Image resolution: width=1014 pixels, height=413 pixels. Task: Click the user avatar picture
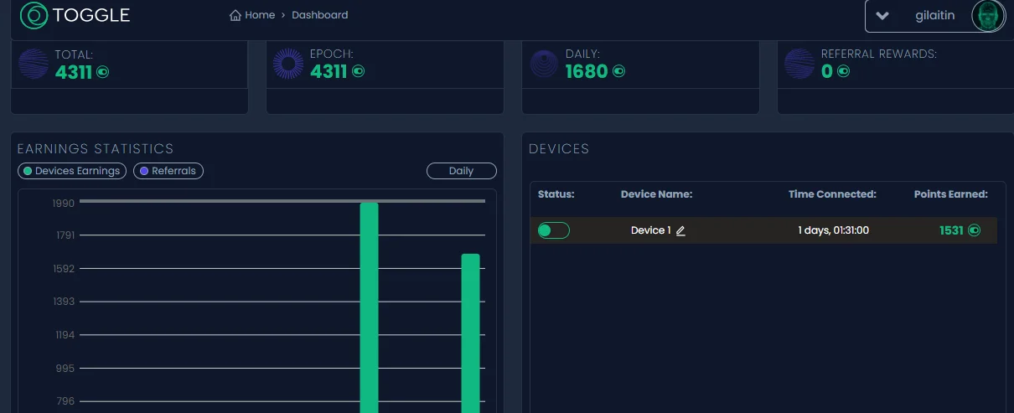[x=988, y=15]
